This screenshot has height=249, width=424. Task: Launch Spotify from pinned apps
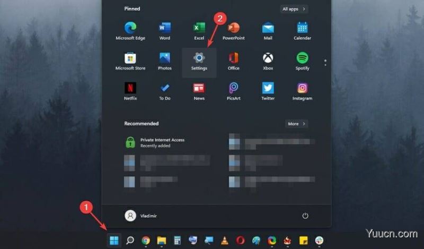302,61
